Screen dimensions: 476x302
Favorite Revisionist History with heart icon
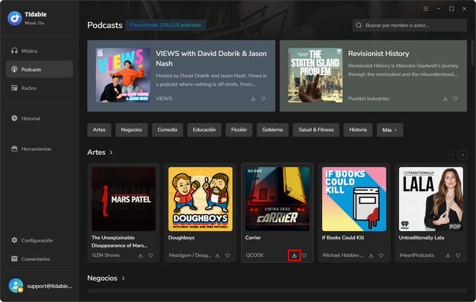point(455,99)
